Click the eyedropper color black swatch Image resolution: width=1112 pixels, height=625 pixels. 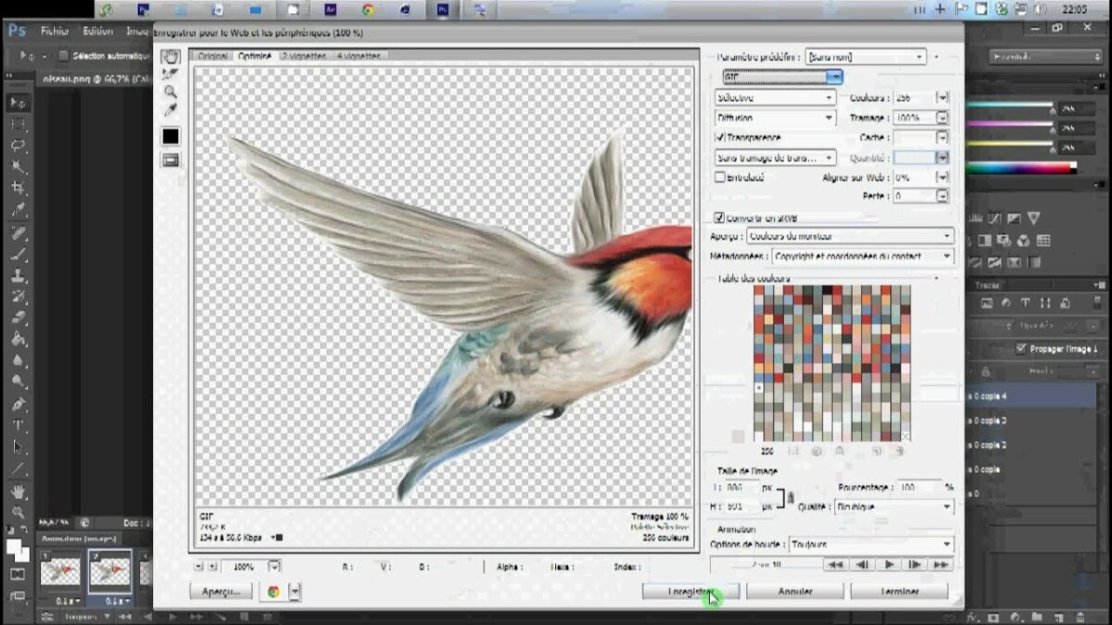171,136
